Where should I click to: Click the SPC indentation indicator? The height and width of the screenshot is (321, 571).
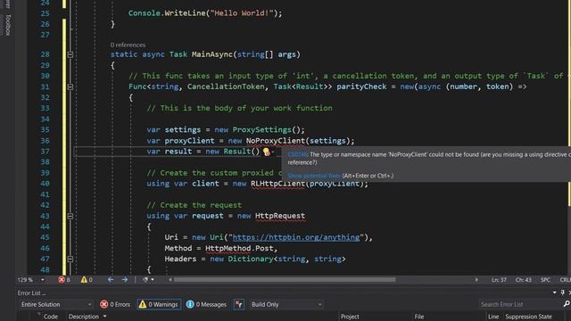click(545, 279)
